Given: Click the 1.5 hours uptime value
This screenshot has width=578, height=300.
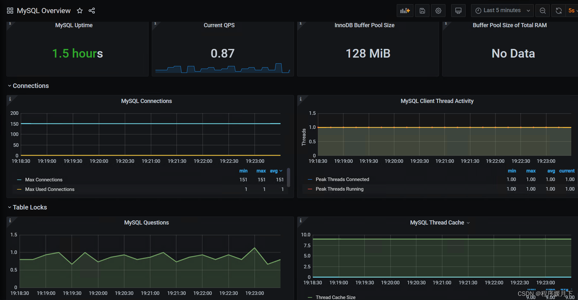Looking at the screenshot, I should click(77, 53).
